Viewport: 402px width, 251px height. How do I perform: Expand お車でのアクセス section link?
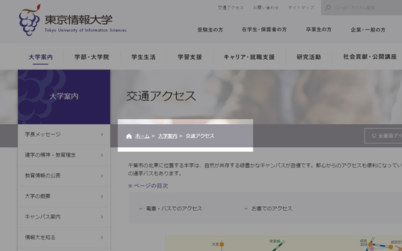point(268,208)
